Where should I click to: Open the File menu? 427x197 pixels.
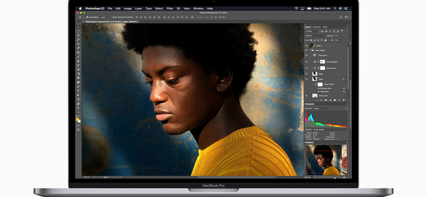click(x=110, y=9)
